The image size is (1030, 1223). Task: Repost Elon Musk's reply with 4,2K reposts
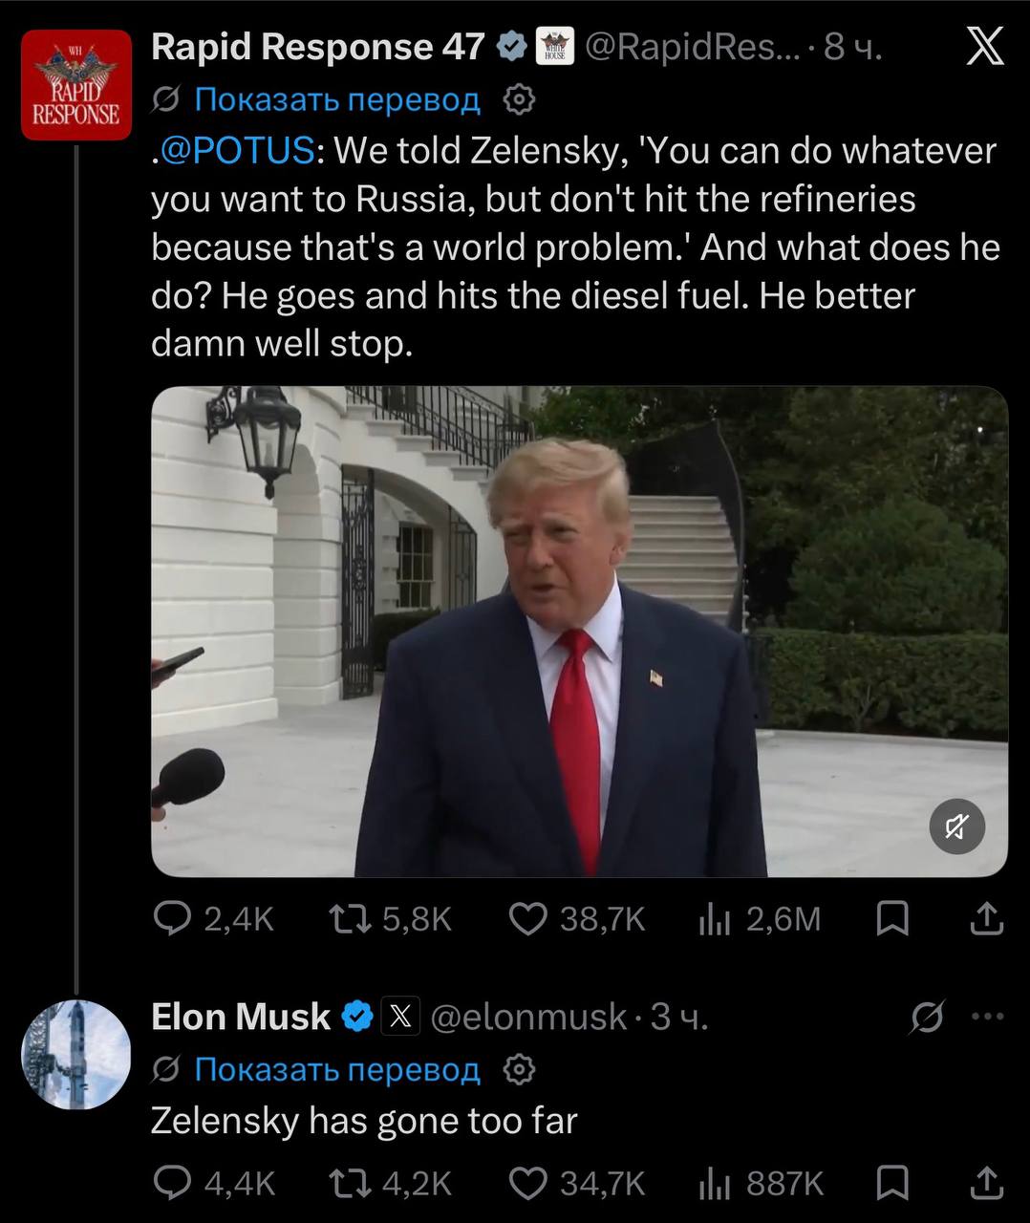[389, 1183]
